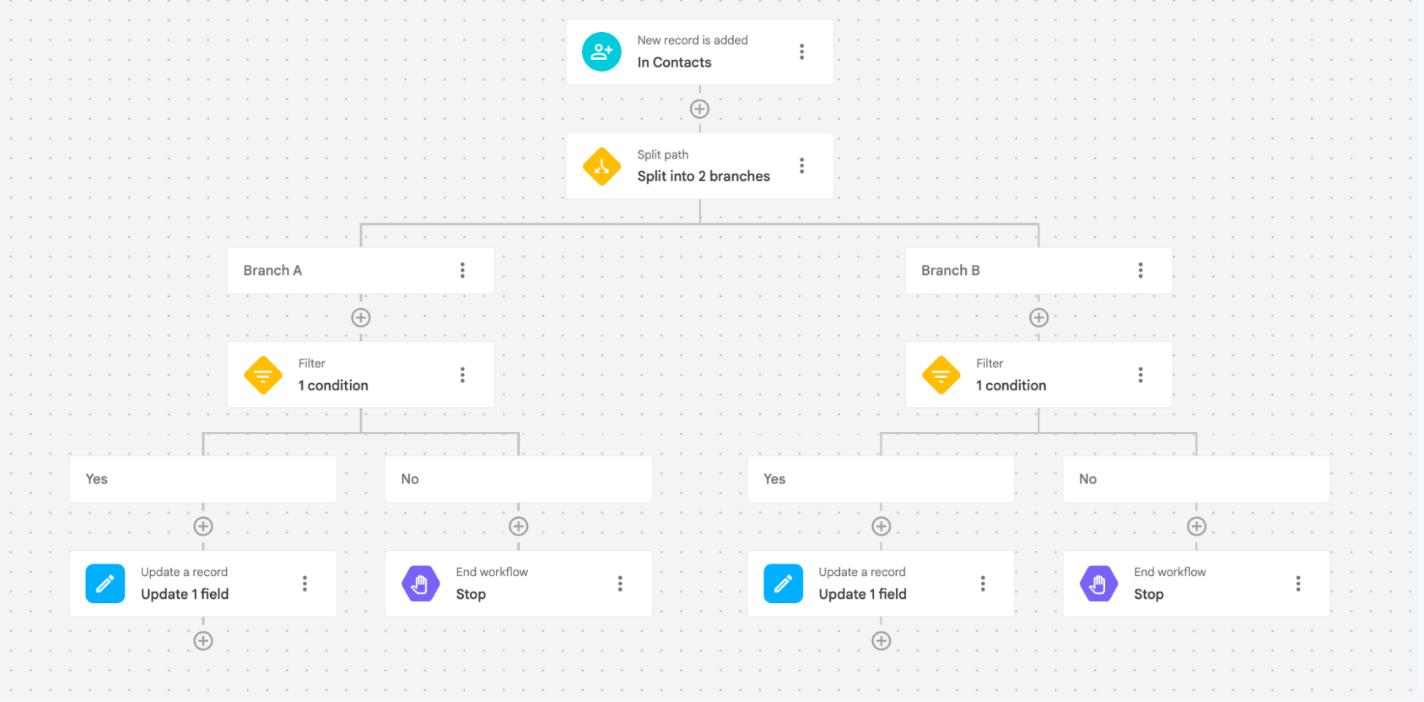Open Branch A's three-dot menu

[462, 271]
